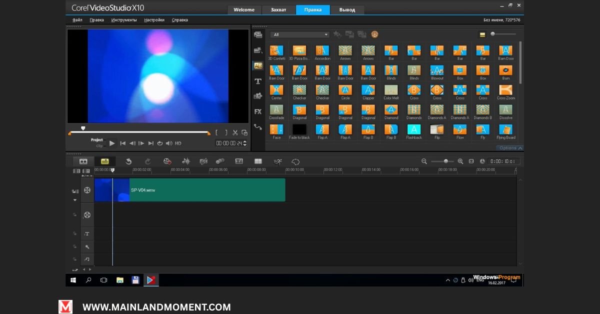
Task: Click the preview scrubber bar
Action: 139,132
